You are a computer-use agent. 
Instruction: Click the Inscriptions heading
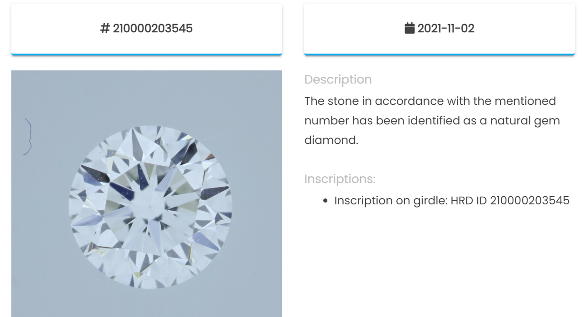pos(340,179)
